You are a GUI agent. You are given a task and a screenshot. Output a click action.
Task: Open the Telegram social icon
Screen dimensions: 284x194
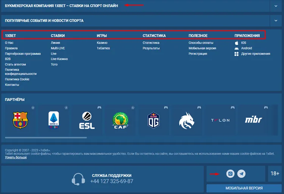point(241,174)
